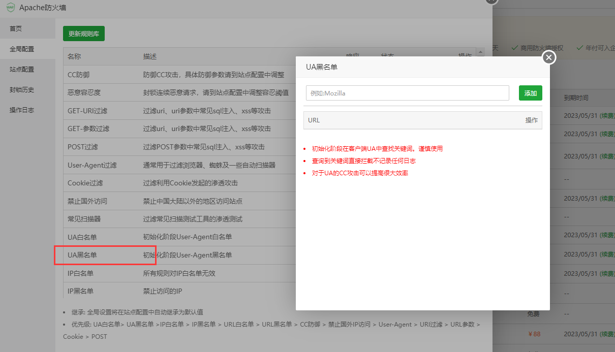Close the UA黑名单 dialog with X icon
615x352 pixels.
[548, 57]
